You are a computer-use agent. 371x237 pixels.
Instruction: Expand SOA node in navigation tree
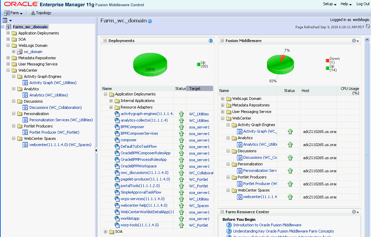(x=8, y=39)
